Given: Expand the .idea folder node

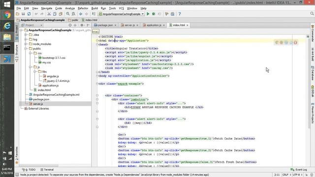Looking at the screenshot, I should click(26, 35).
